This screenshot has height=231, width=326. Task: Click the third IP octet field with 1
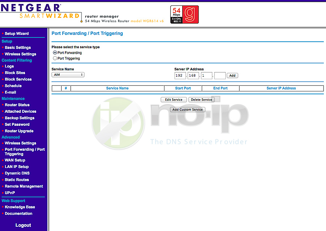(206, 75)
